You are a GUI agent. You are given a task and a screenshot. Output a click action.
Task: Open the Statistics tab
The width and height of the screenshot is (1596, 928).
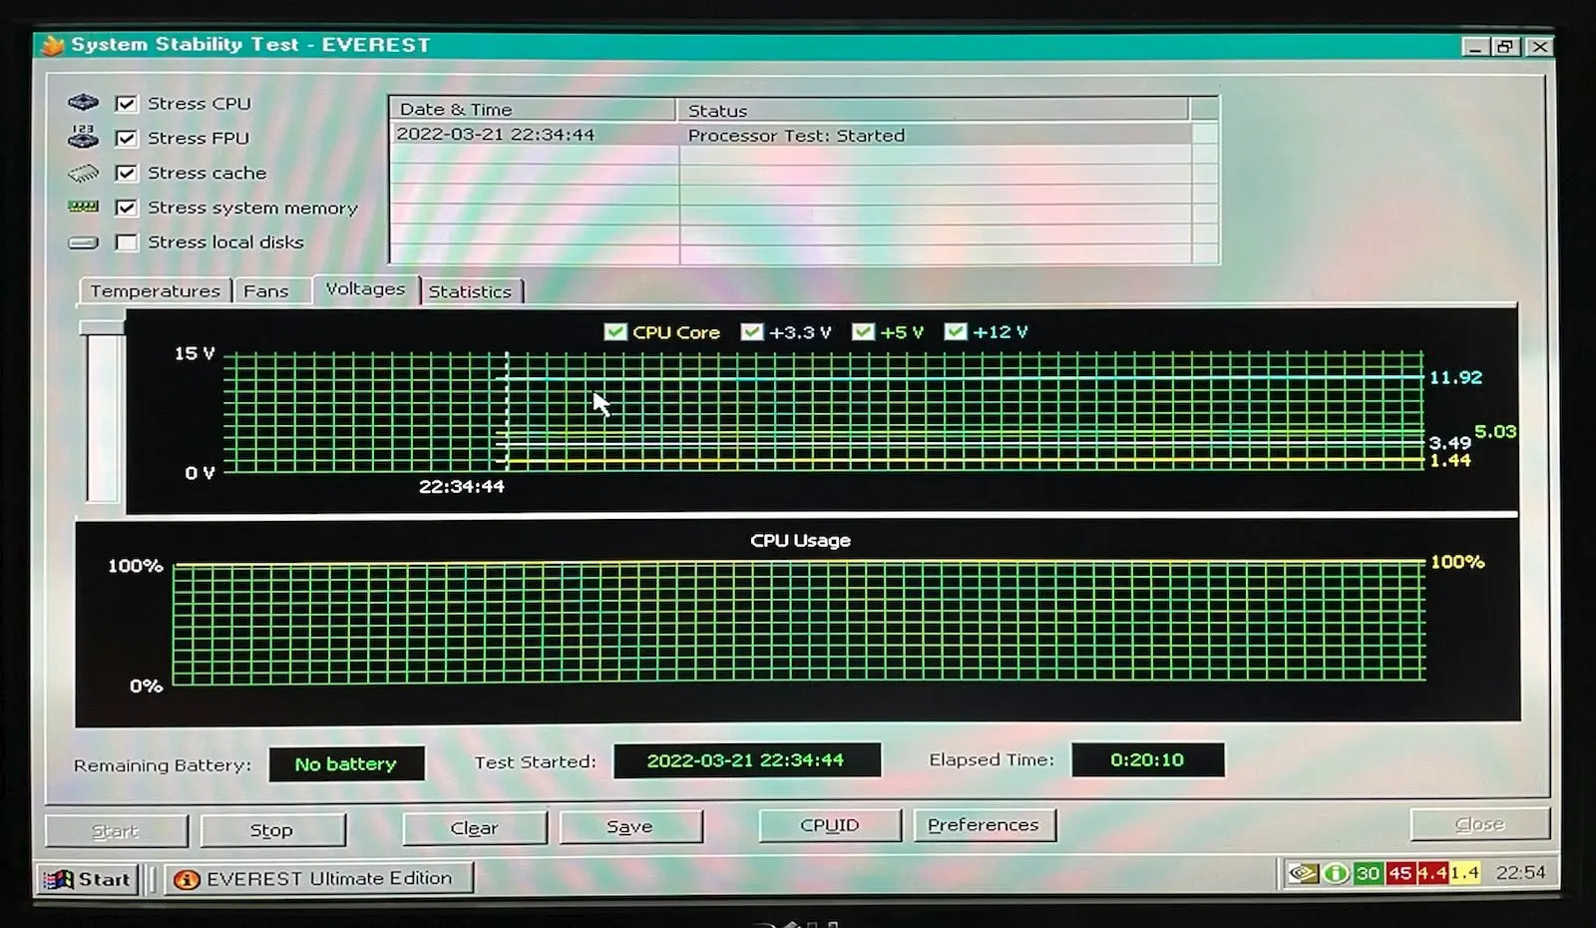tap(470, 291)
